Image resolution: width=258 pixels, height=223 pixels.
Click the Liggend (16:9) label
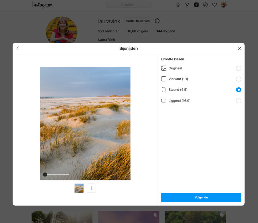[x=179, y=101]
